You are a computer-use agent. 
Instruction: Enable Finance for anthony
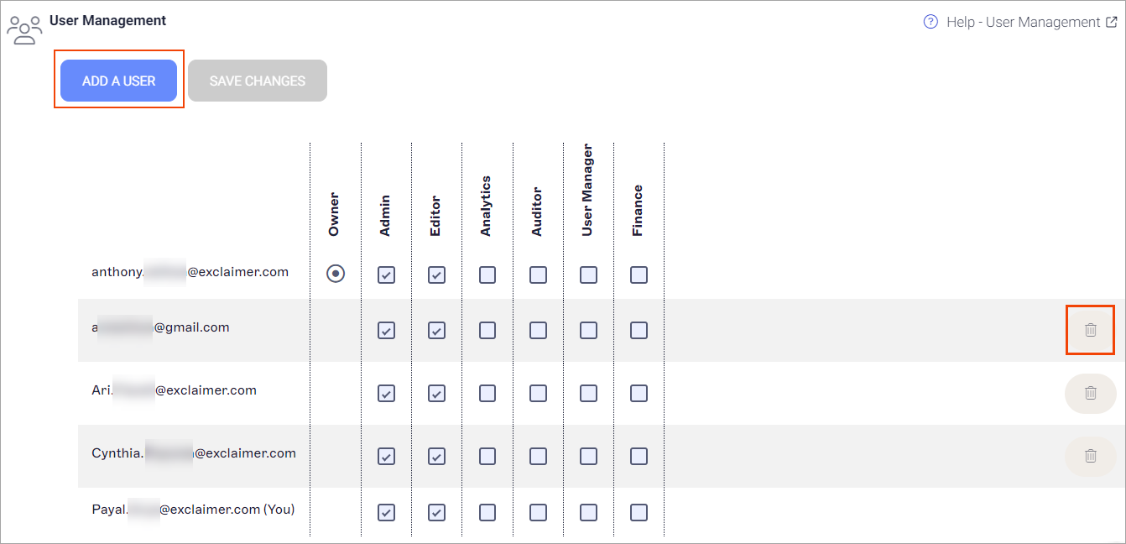pyautogui.click(x=639, y=274)
